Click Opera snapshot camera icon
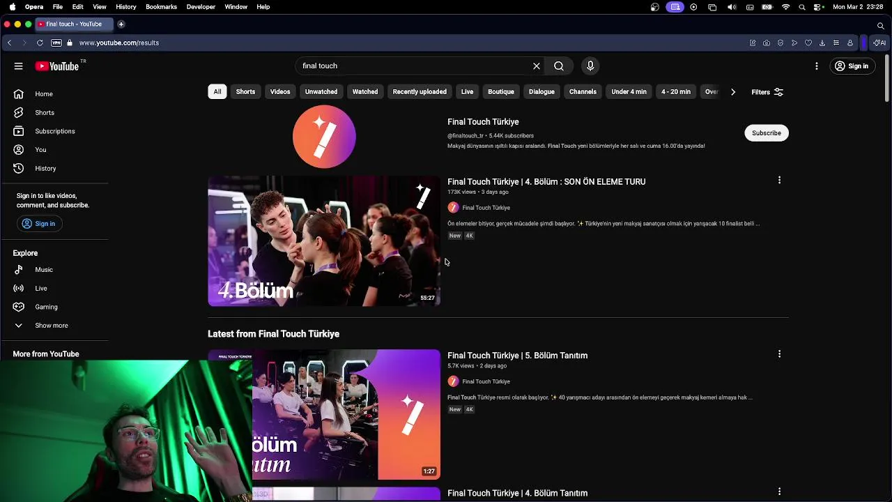The height and width of the screenshot is (502, 892). (767, 43)
